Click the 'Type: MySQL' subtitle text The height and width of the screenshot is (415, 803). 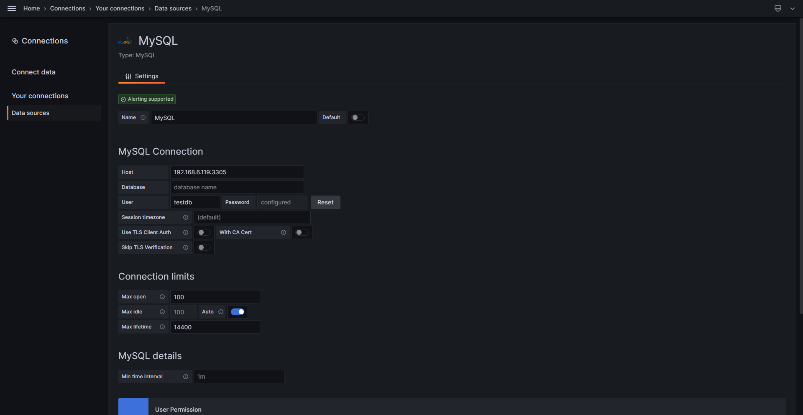point(137,55)
